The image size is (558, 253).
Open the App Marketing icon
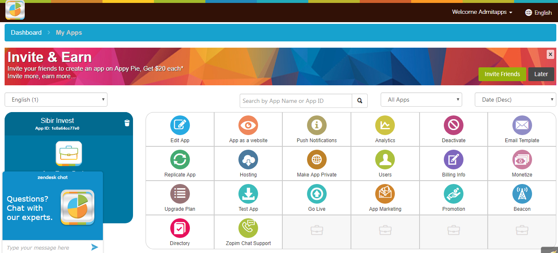point(385,194)
